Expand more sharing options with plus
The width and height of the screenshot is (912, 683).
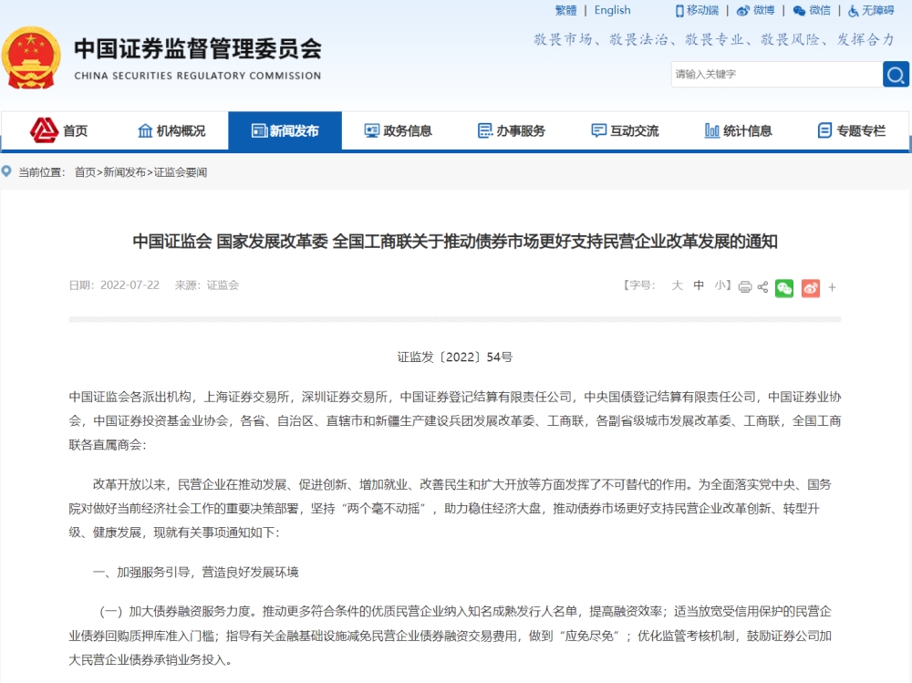832,287
